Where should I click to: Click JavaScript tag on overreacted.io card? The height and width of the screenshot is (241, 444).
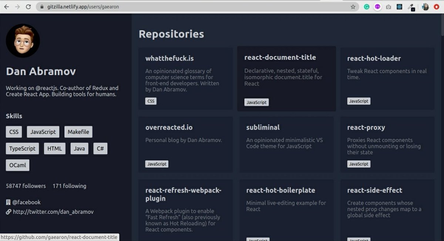157,164
